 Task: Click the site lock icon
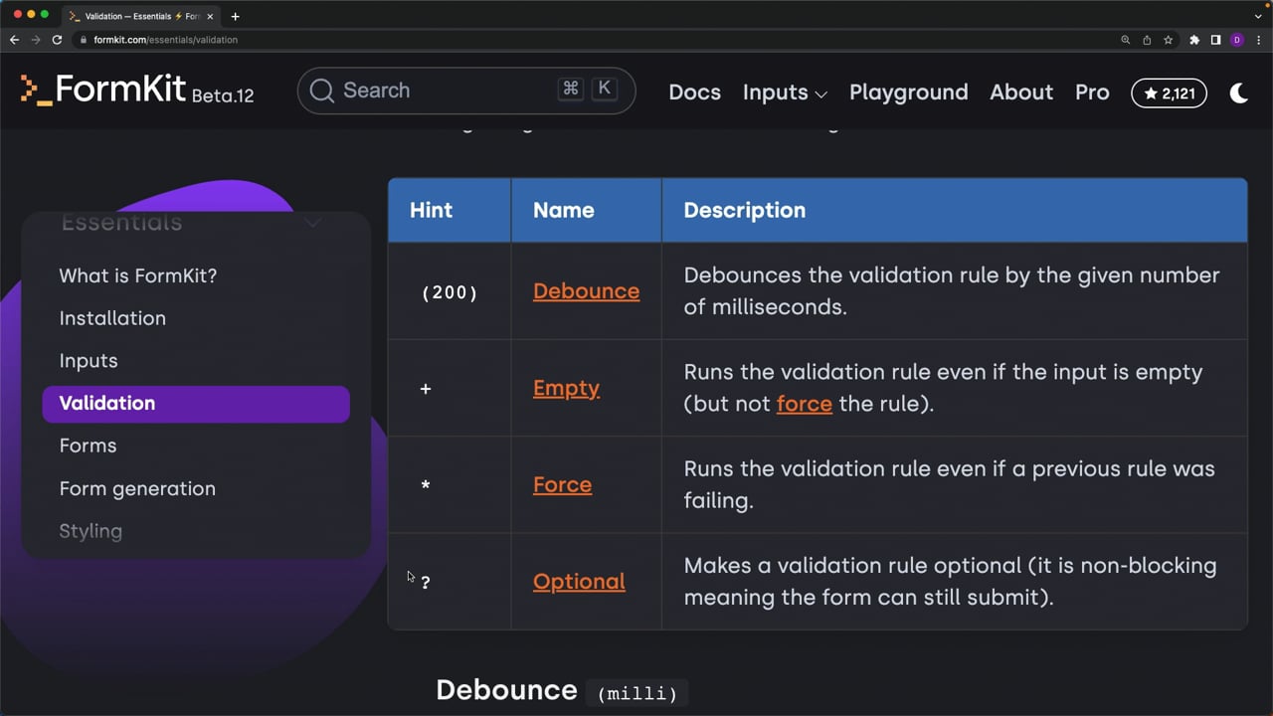(x=84, y=40)
